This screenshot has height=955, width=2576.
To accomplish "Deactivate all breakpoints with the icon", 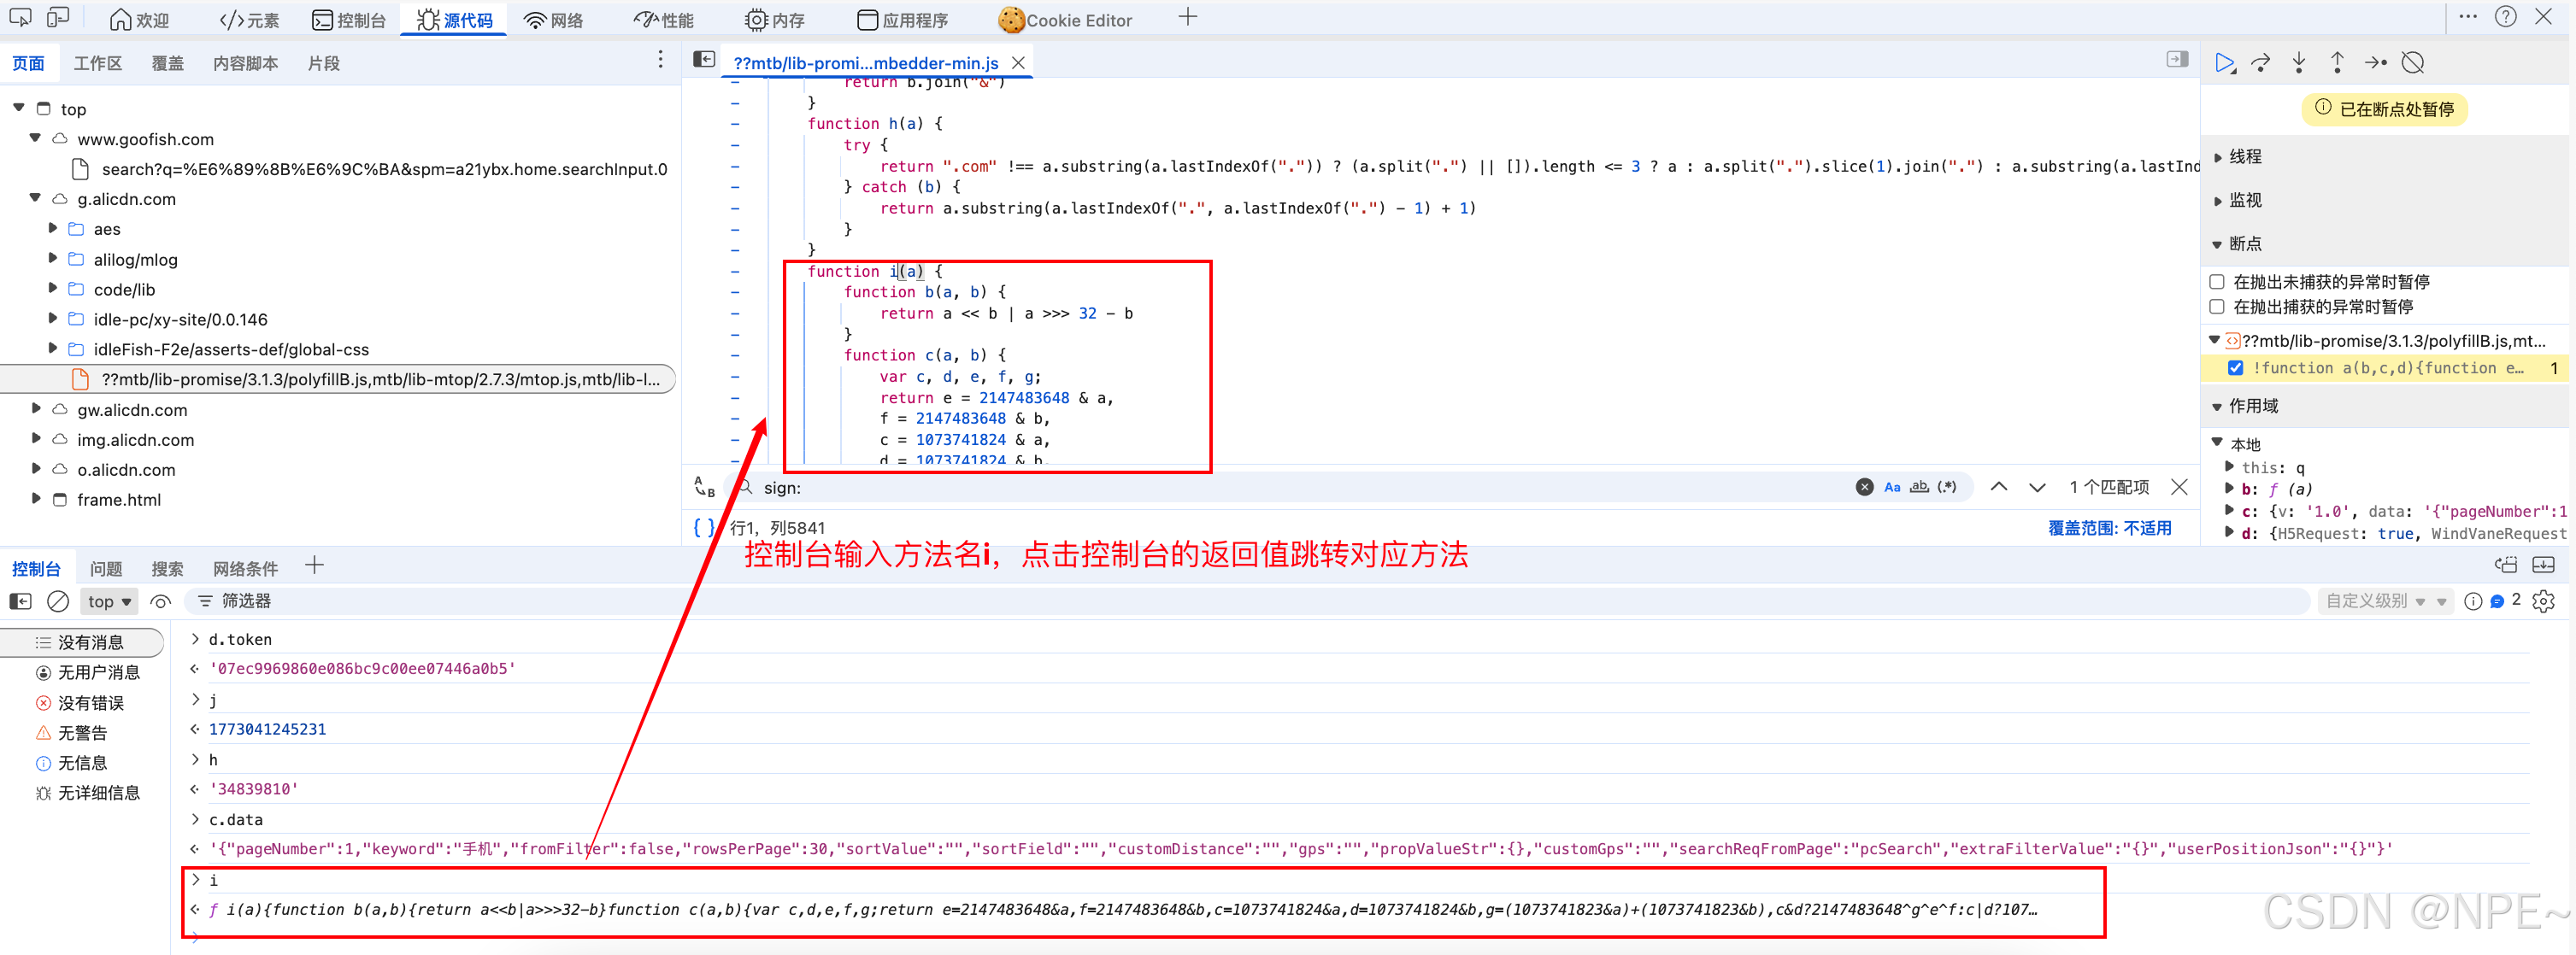I will [x=2413, y=63].
